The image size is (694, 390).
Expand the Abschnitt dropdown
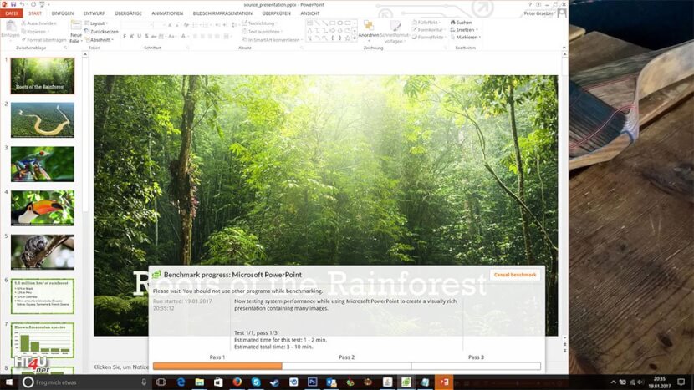[x=102, y=39]
